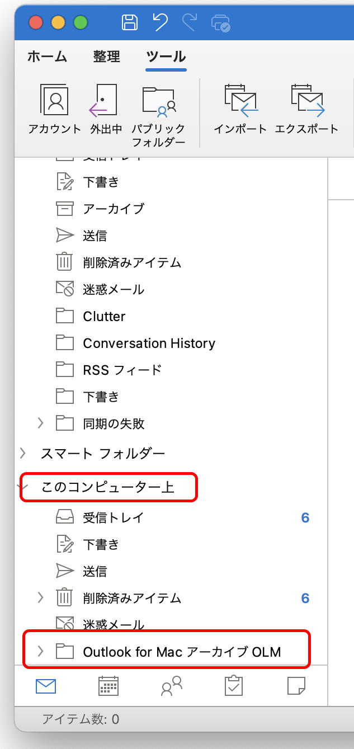Open アカウント settings
This screenshot has width=354, height=749.
[x=55, y=110]
